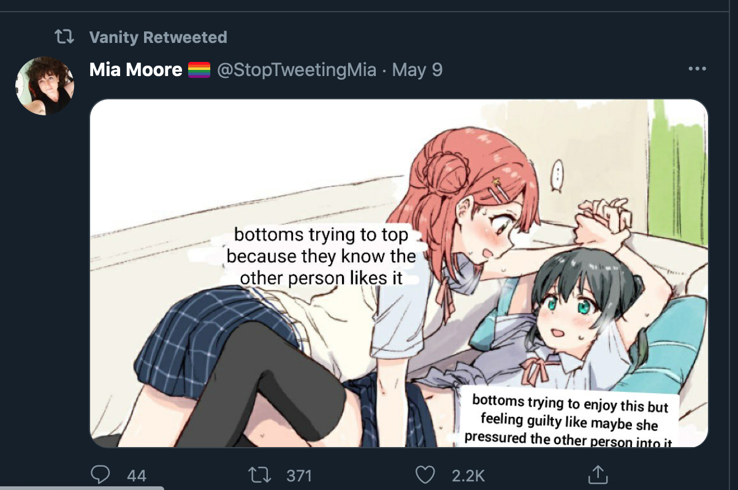Click the 2.2K likes count

[x=468, y=476]
